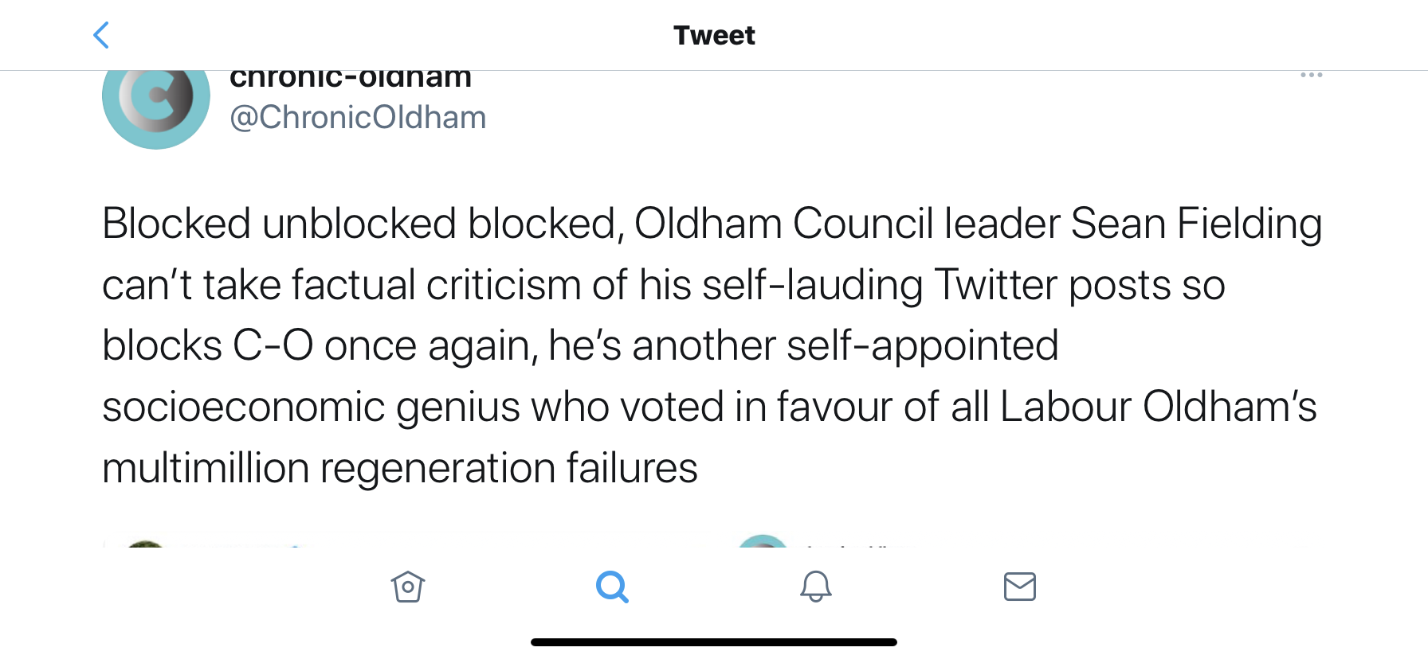Open Messages via the envelope icon

tap(1019, 587)
